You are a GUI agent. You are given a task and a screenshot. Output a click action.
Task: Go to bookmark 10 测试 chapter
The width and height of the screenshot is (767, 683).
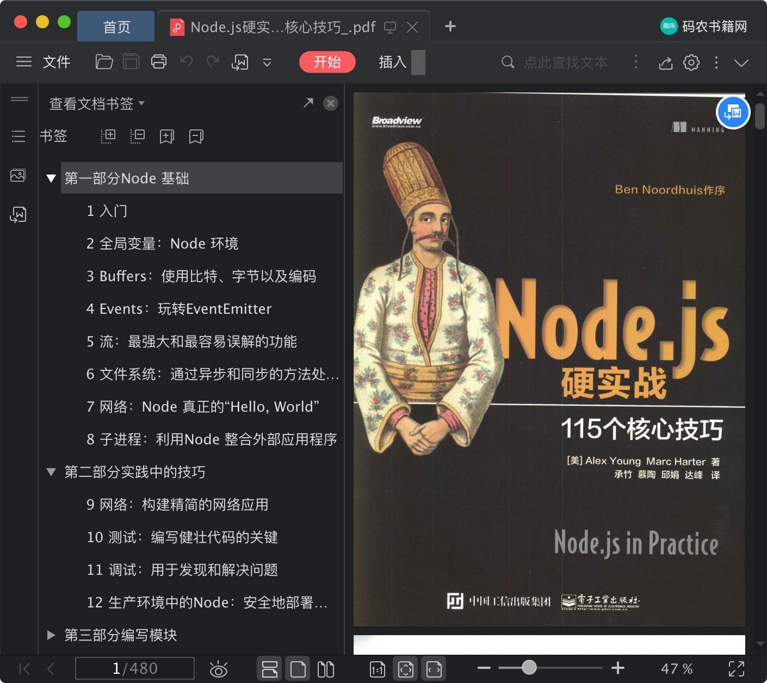[182, 537]
